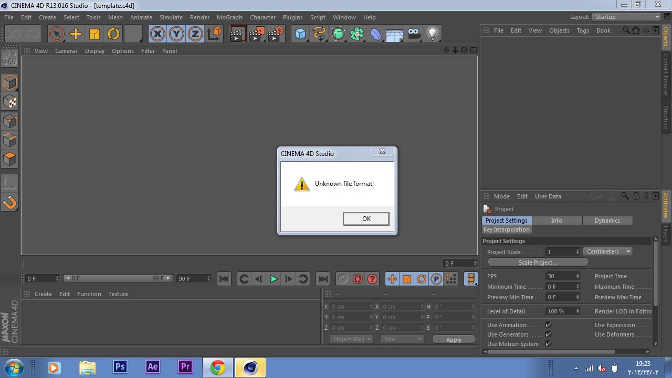Select Points mode in left toolbar
This screenshot has width=672, height=378.
9,121
